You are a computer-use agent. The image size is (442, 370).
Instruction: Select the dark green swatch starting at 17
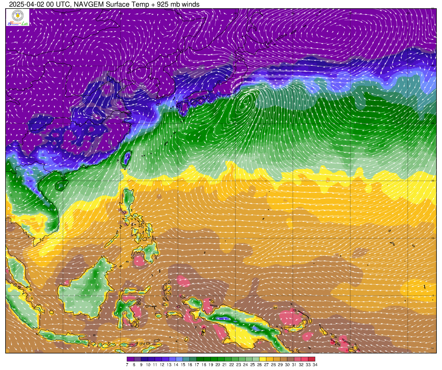tap(200, 359)
